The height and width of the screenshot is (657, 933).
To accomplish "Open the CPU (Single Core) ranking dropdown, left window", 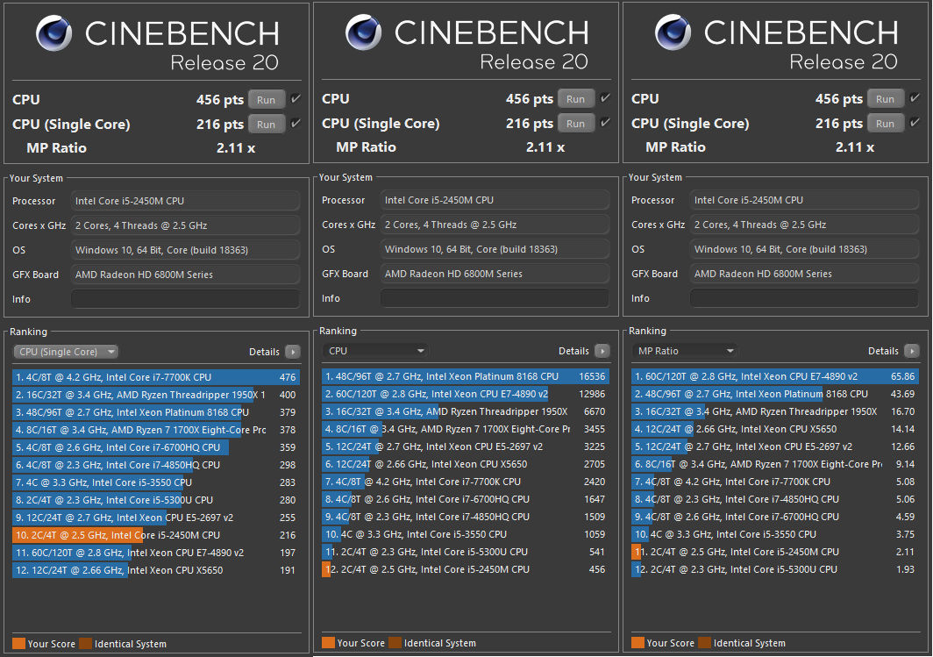I will (x=65, y=351).
